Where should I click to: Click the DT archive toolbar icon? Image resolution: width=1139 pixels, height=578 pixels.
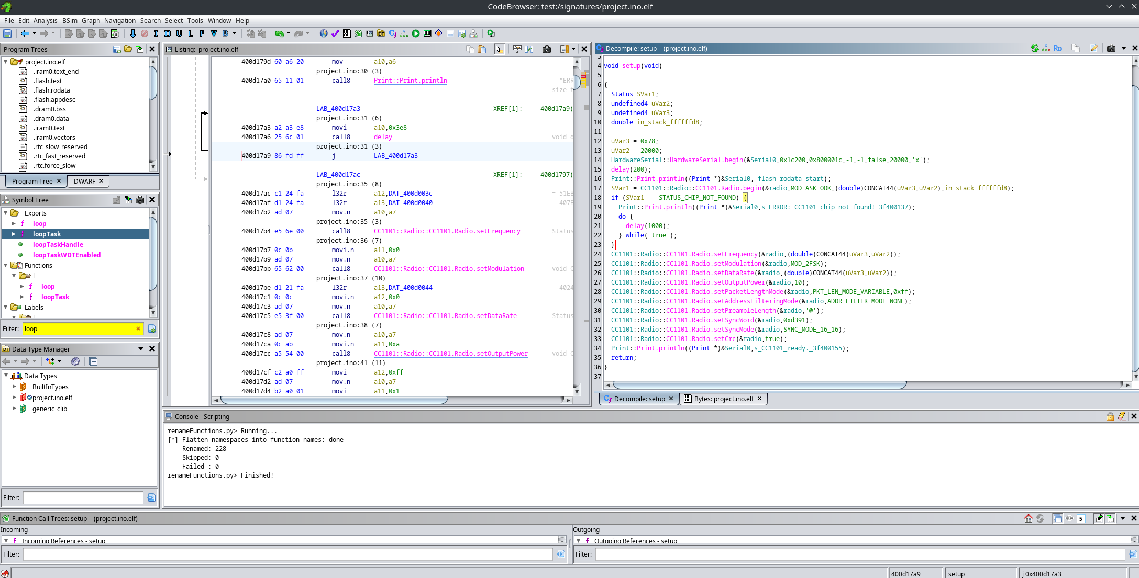point(381,33)
